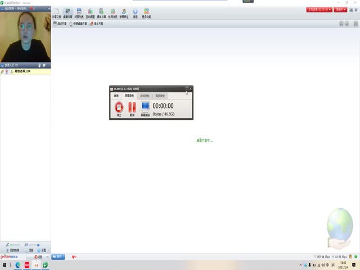
Task: Open Microsoft Edge from the taskbar
Action: pyautogui.click(x=18, y=265)
